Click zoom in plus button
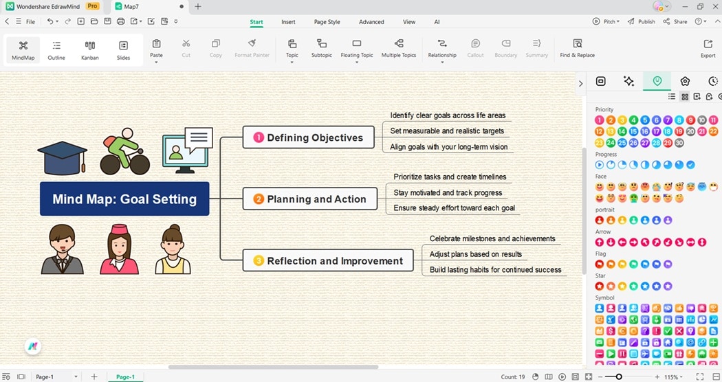Viewport: 722px width, 382px height. (x=657, y=377)
